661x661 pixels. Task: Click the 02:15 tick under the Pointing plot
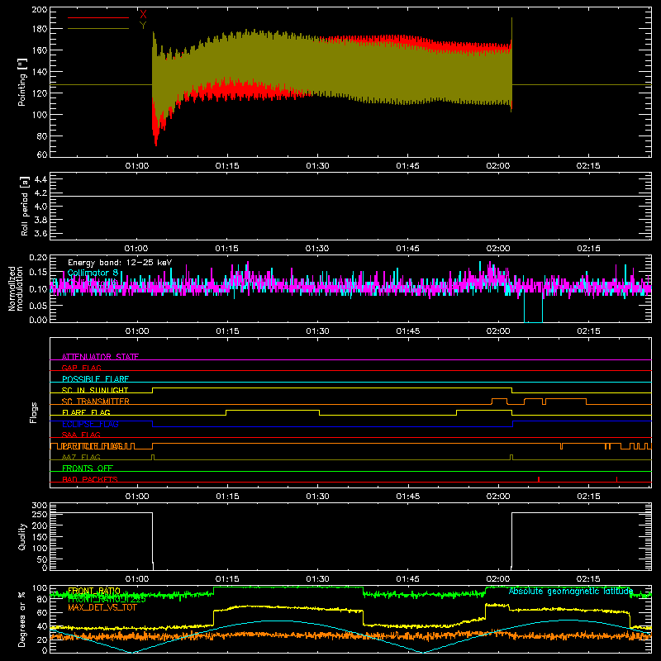pos(588,166)
